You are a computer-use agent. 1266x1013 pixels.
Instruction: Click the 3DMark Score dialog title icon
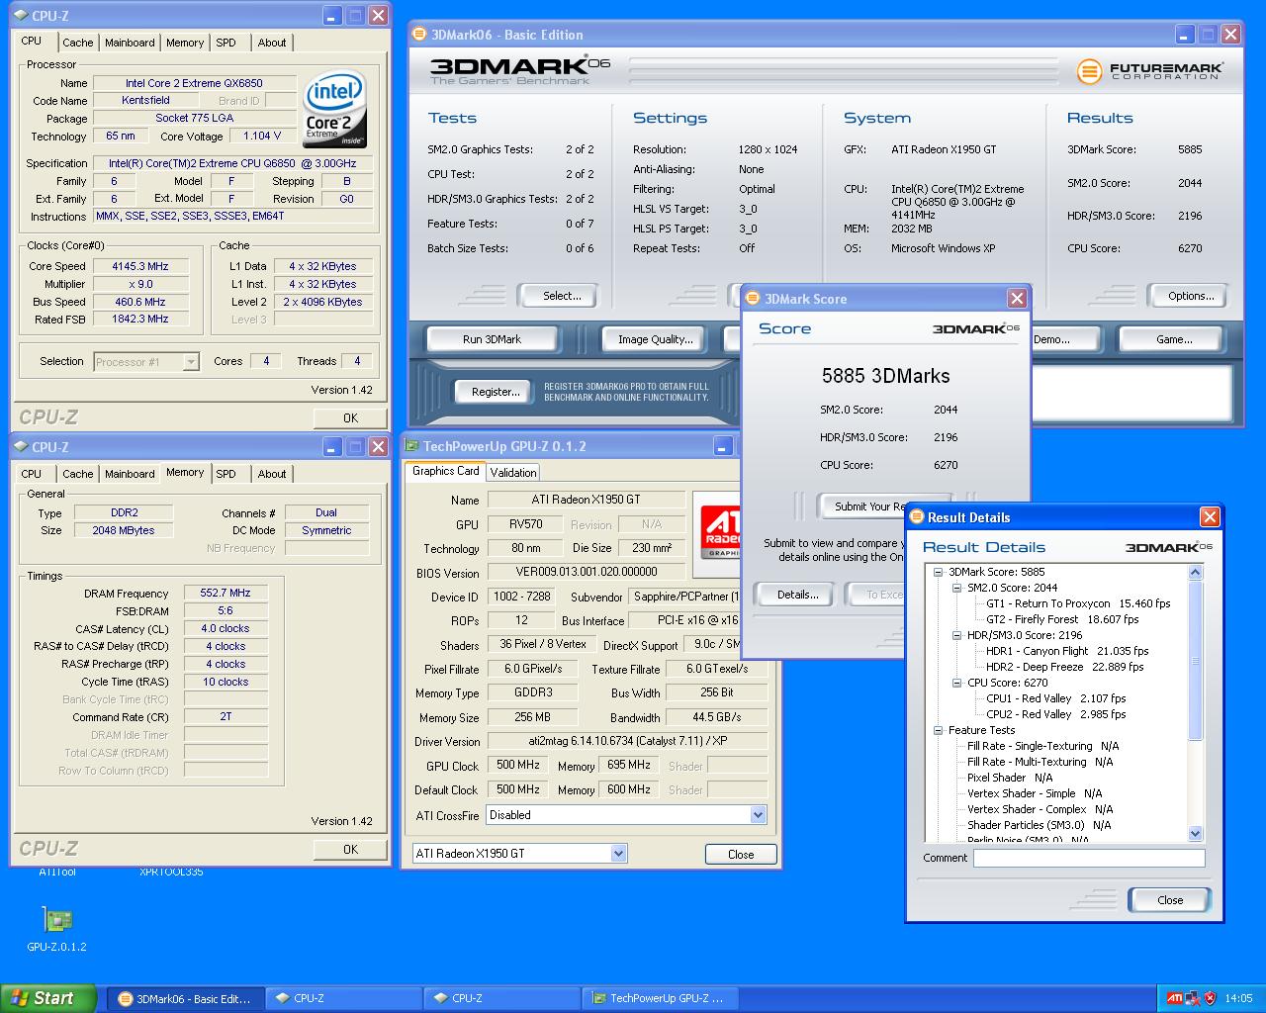[x=753, y=299]
